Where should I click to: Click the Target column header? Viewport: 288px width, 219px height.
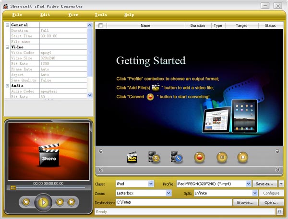click(x=241, y=25)
